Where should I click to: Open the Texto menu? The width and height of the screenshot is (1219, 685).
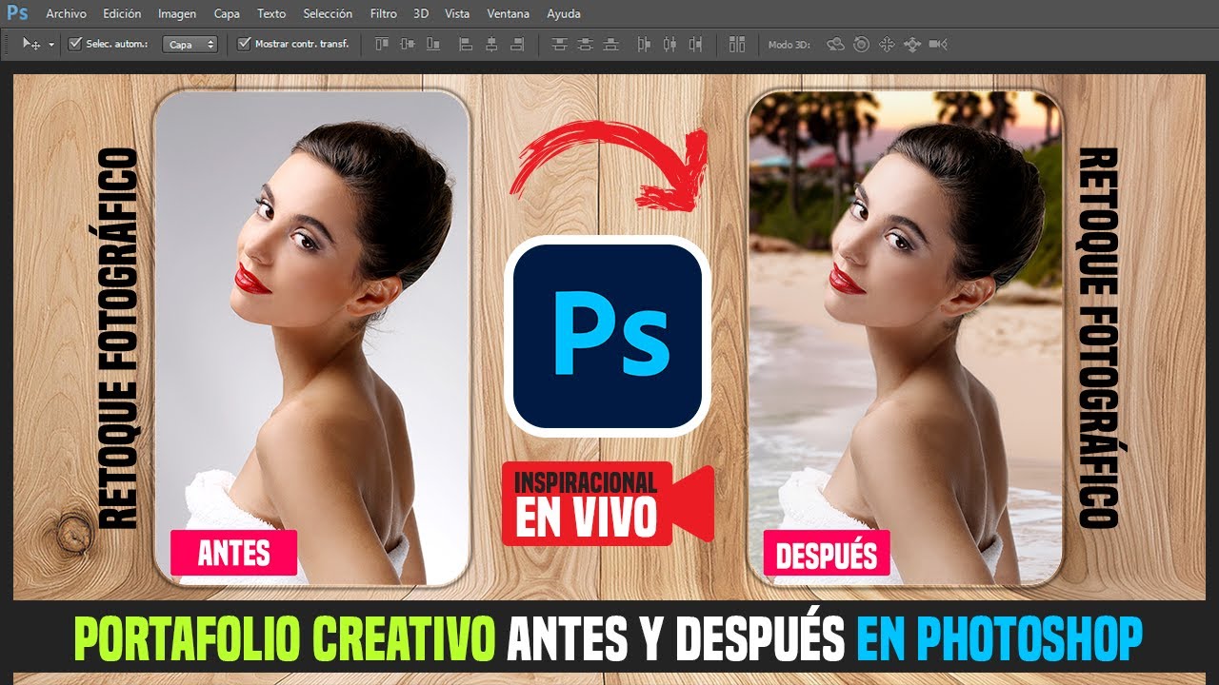click(x=271, y=14)
